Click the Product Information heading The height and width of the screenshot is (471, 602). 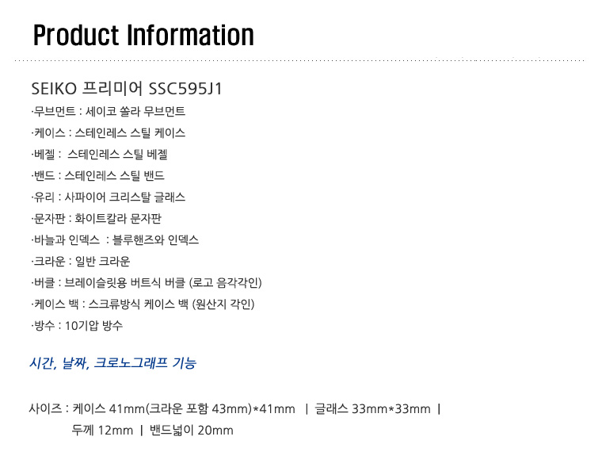pyautogui.click(x=143, y=36)
